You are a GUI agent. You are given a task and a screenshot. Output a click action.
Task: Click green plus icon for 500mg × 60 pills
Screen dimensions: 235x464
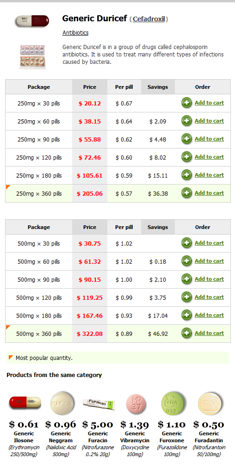point(186,261)
